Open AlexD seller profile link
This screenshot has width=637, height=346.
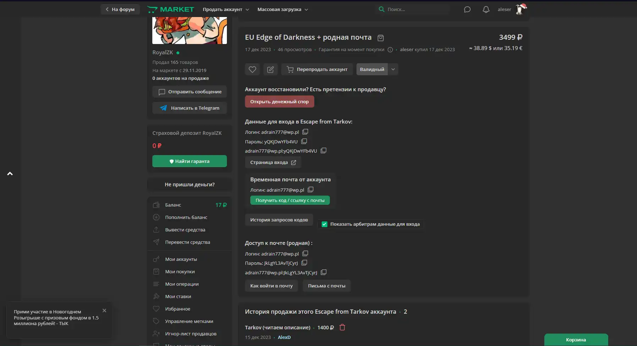tap(284, 337)
